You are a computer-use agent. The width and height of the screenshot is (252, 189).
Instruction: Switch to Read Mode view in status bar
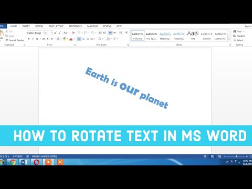pos(205,156)
